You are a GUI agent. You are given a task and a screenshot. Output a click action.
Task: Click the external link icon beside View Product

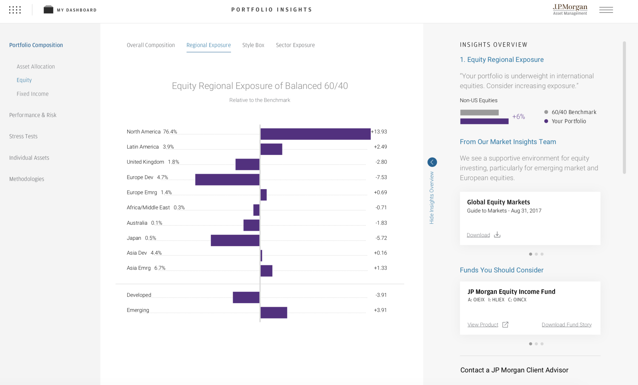[x=505, y=325]
